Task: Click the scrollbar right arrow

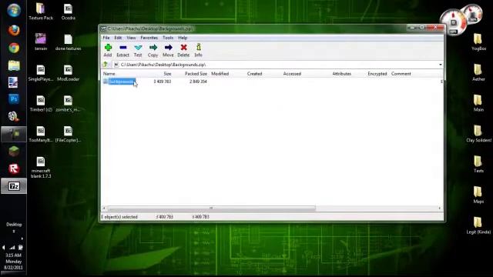Action: tap(440, 209)
